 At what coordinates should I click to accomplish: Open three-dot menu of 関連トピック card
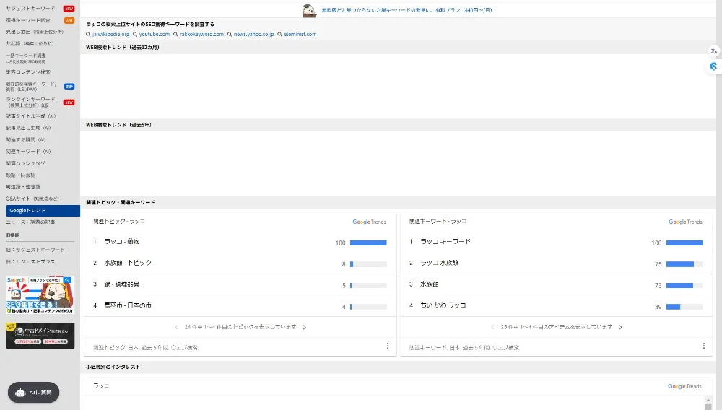[x=388, y=346]
